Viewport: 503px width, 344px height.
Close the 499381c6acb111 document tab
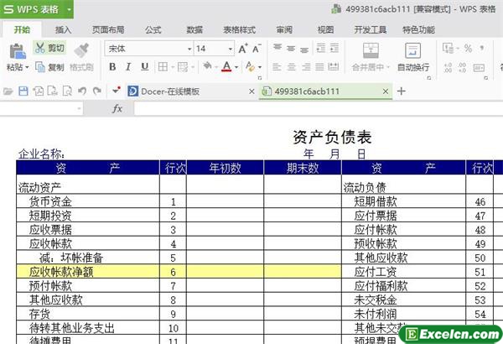tap(386, 91)
